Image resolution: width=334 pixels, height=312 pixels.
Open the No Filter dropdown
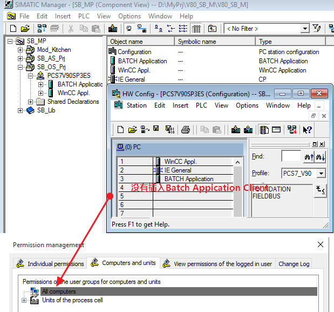point(305,28)
